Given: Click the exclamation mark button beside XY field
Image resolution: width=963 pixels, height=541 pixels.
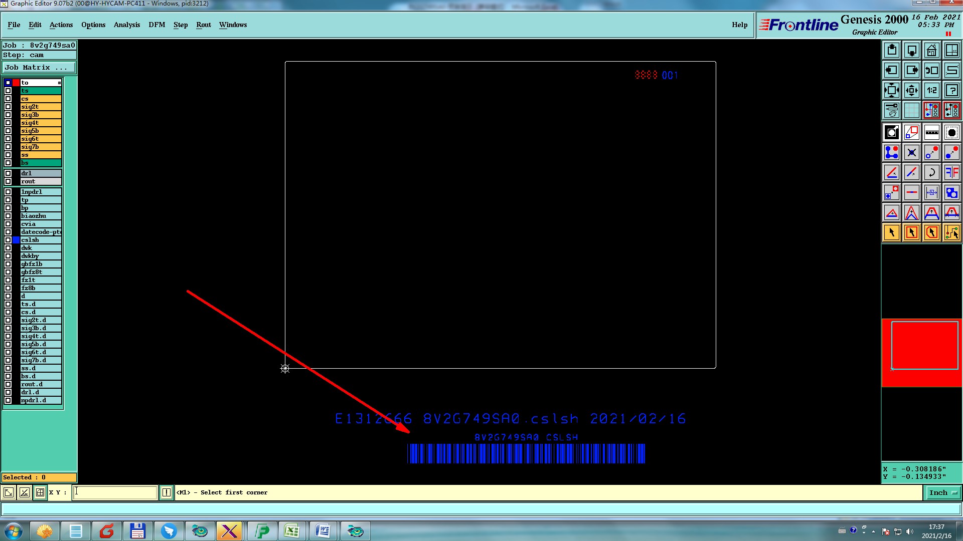Looking at the screenshot, I should point(167,493).
